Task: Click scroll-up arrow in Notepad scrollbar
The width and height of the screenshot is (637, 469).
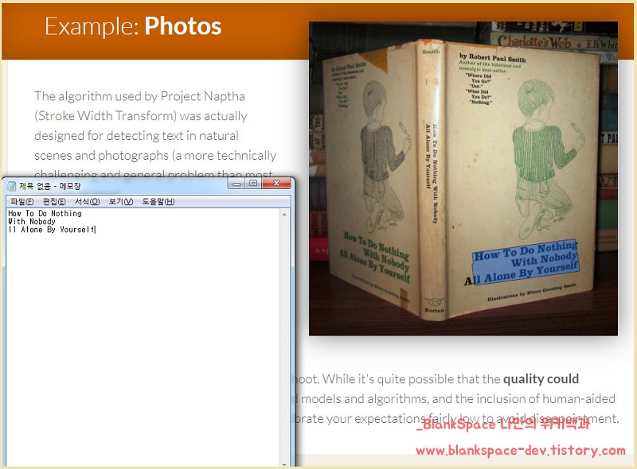Action: pos(284,214)
